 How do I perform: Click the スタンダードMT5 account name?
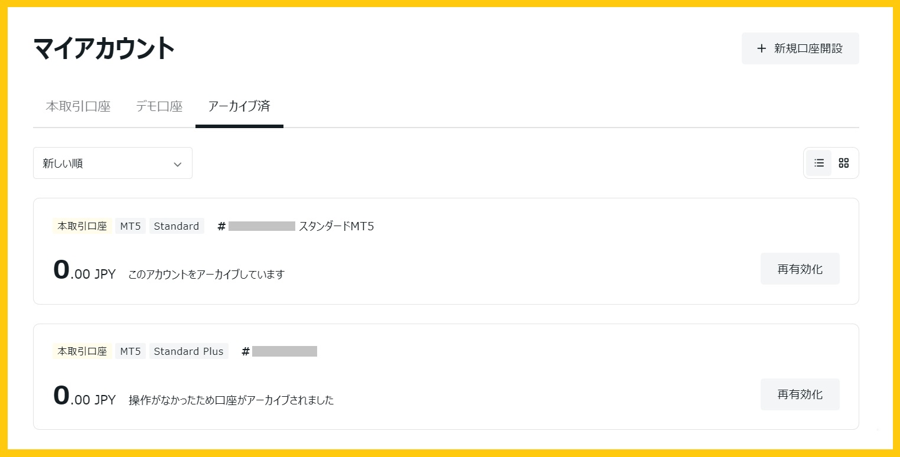click(336, 226)
